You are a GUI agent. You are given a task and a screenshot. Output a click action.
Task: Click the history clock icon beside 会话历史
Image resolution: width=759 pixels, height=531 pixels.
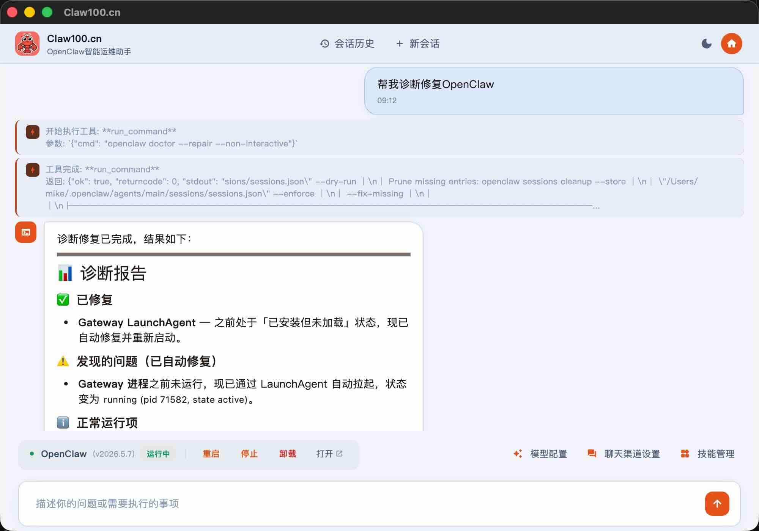pos(324,44)
